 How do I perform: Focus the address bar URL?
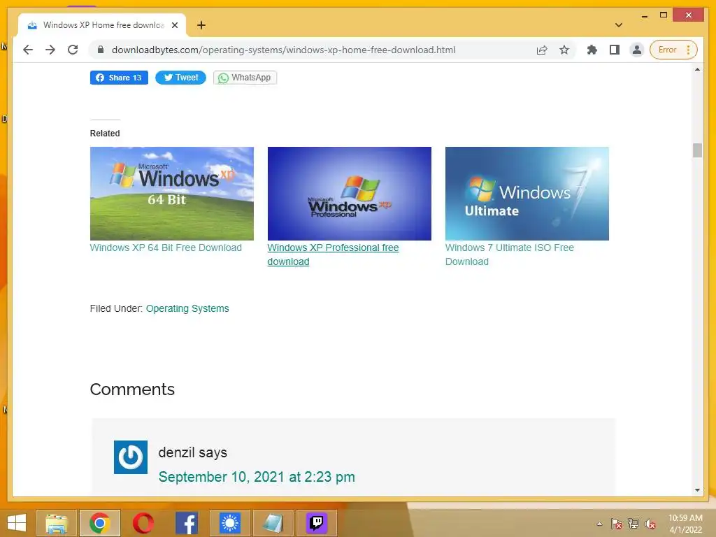click(x=284, y=50)
